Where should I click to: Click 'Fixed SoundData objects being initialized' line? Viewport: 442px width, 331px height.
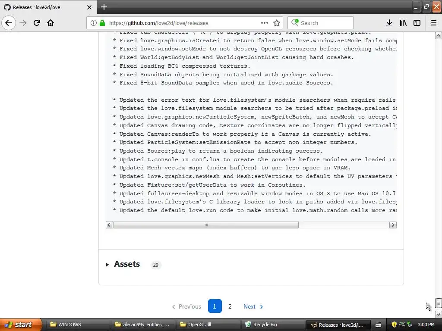tap(223, 75)
